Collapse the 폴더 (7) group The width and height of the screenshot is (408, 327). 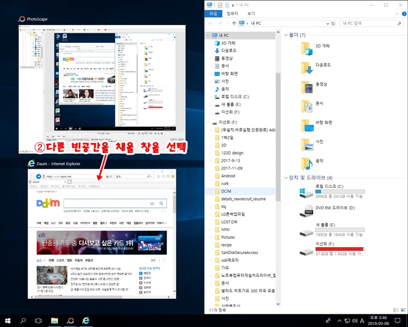286,35
